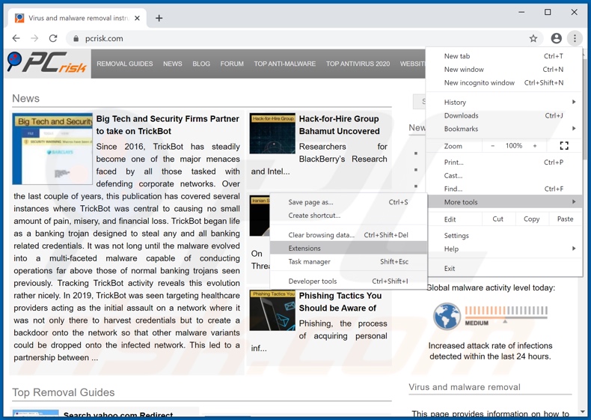Viewport: 591px width, 420px height.
Task: Reload the page with the refresh icon
Action: point(53,38)
